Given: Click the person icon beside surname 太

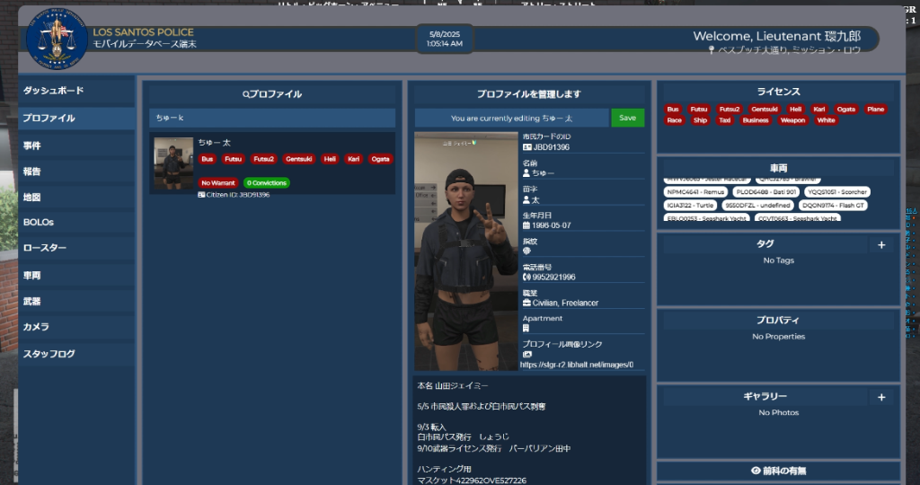Looking at the screenshot, I should tap(526, 199).
